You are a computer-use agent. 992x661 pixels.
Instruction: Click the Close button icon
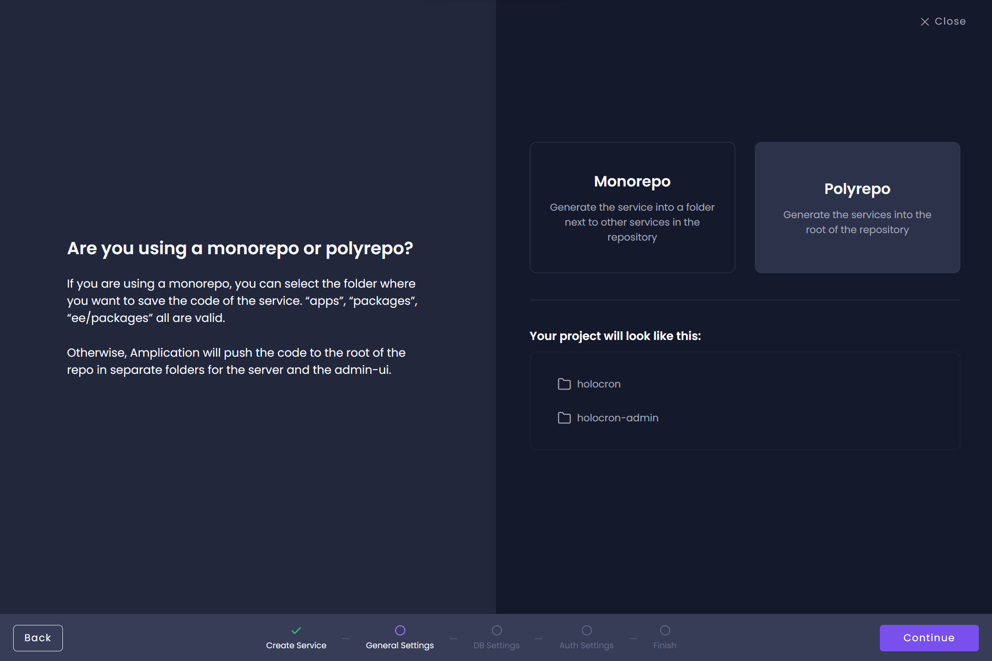[924, 21]
